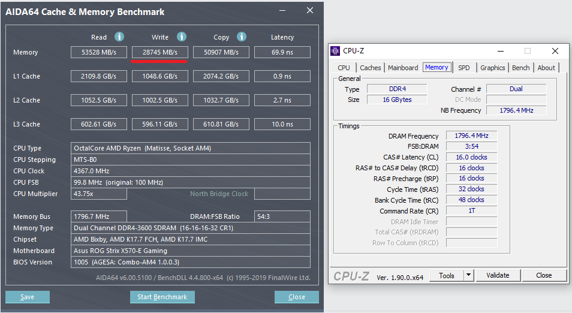Click the Save button in AIDA64
Image resolution: width=572 pixels, height=313 pixels.
28,297
